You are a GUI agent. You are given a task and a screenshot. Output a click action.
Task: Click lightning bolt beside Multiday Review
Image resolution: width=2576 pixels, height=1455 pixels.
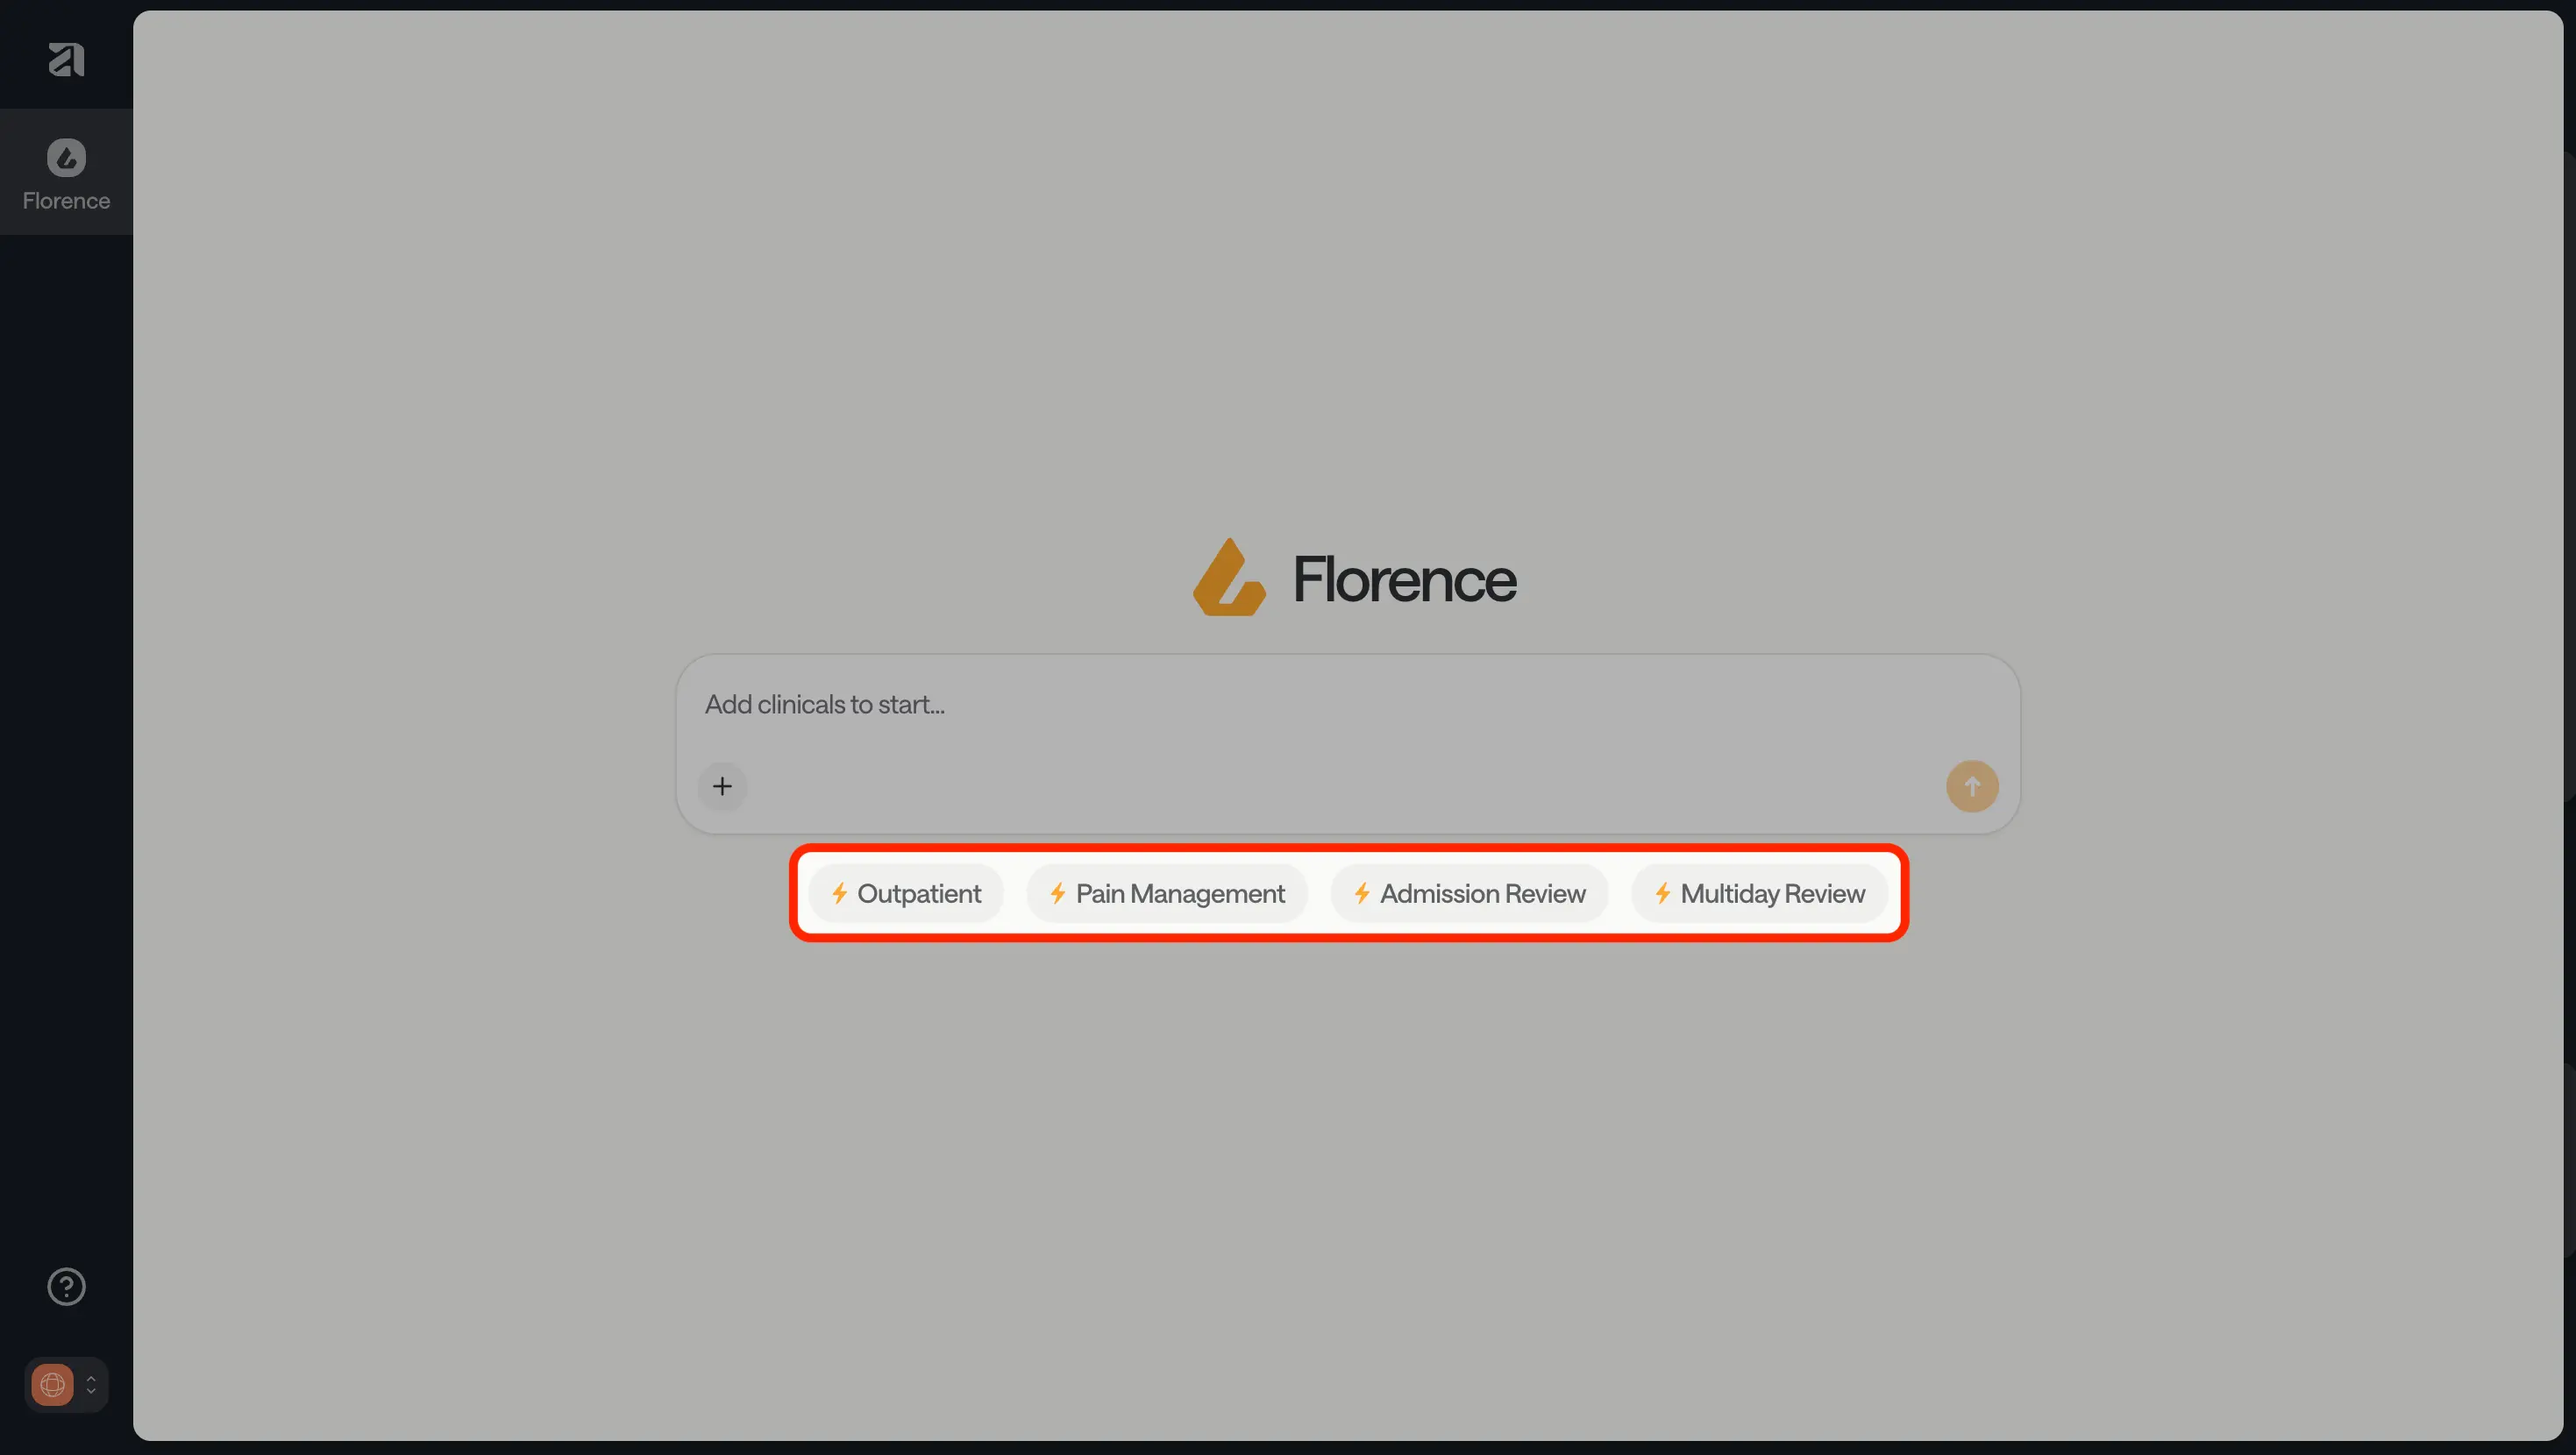(1663, 894)
